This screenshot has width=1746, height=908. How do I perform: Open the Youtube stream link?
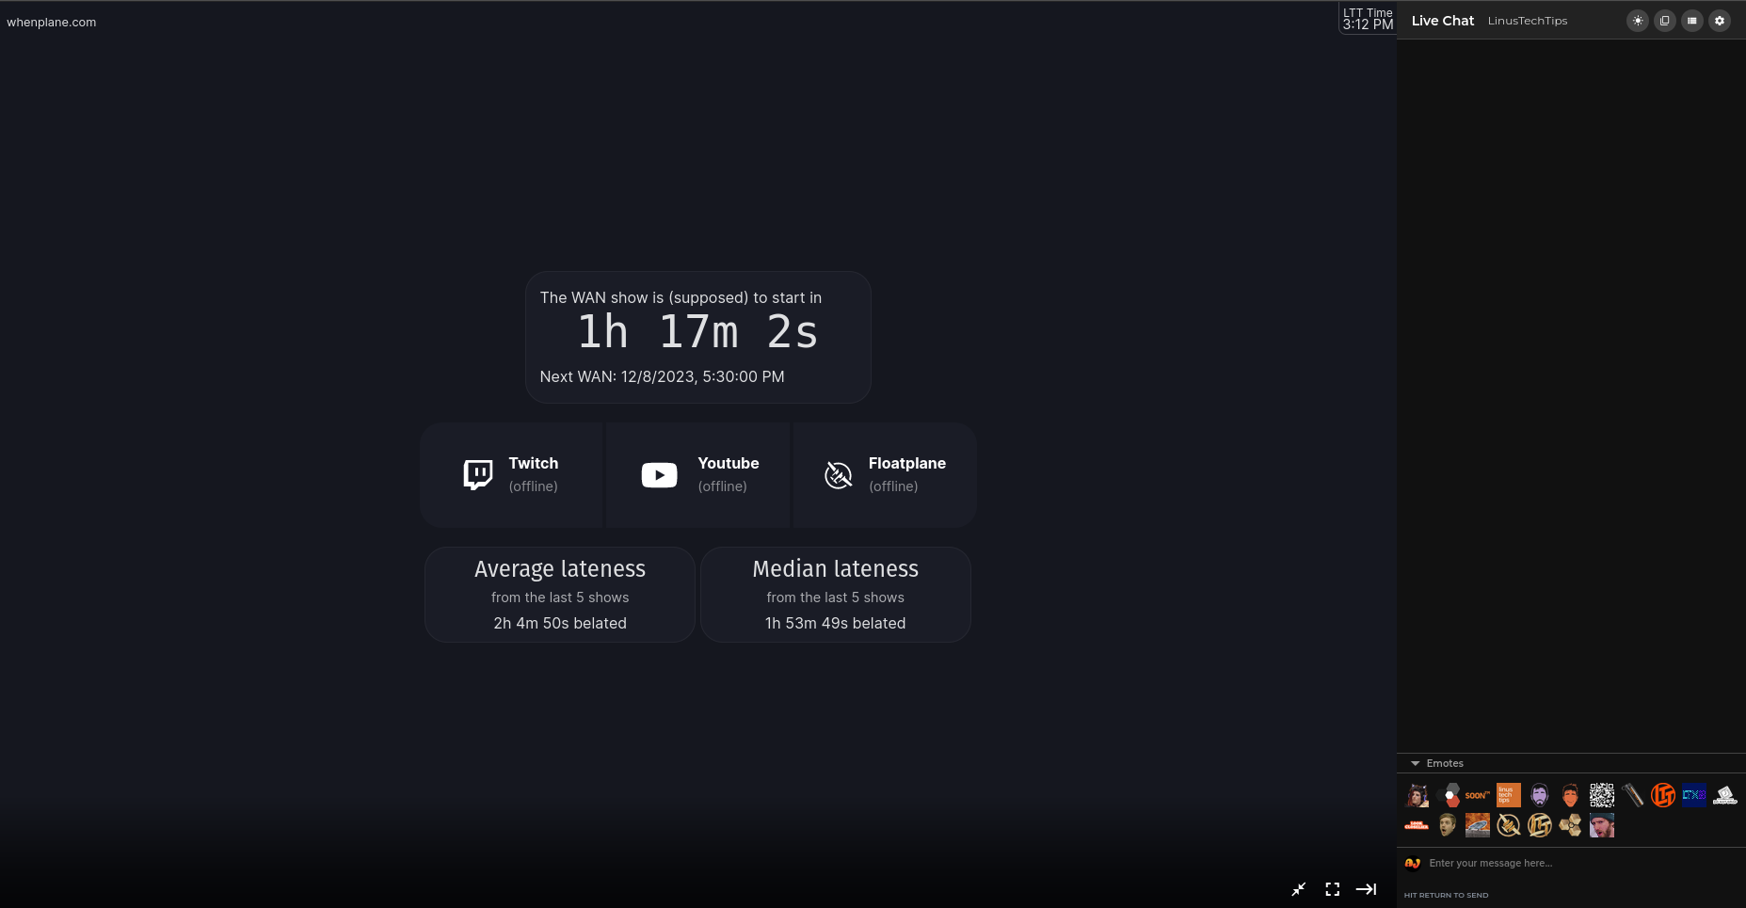(x=698, y=475)
